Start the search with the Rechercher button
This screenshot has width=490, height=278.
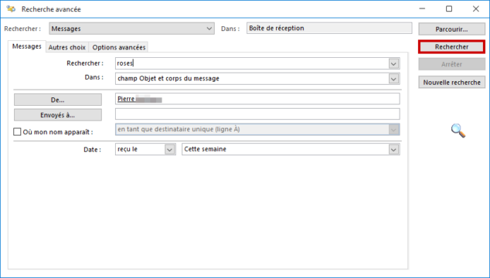tap(451, 47)
